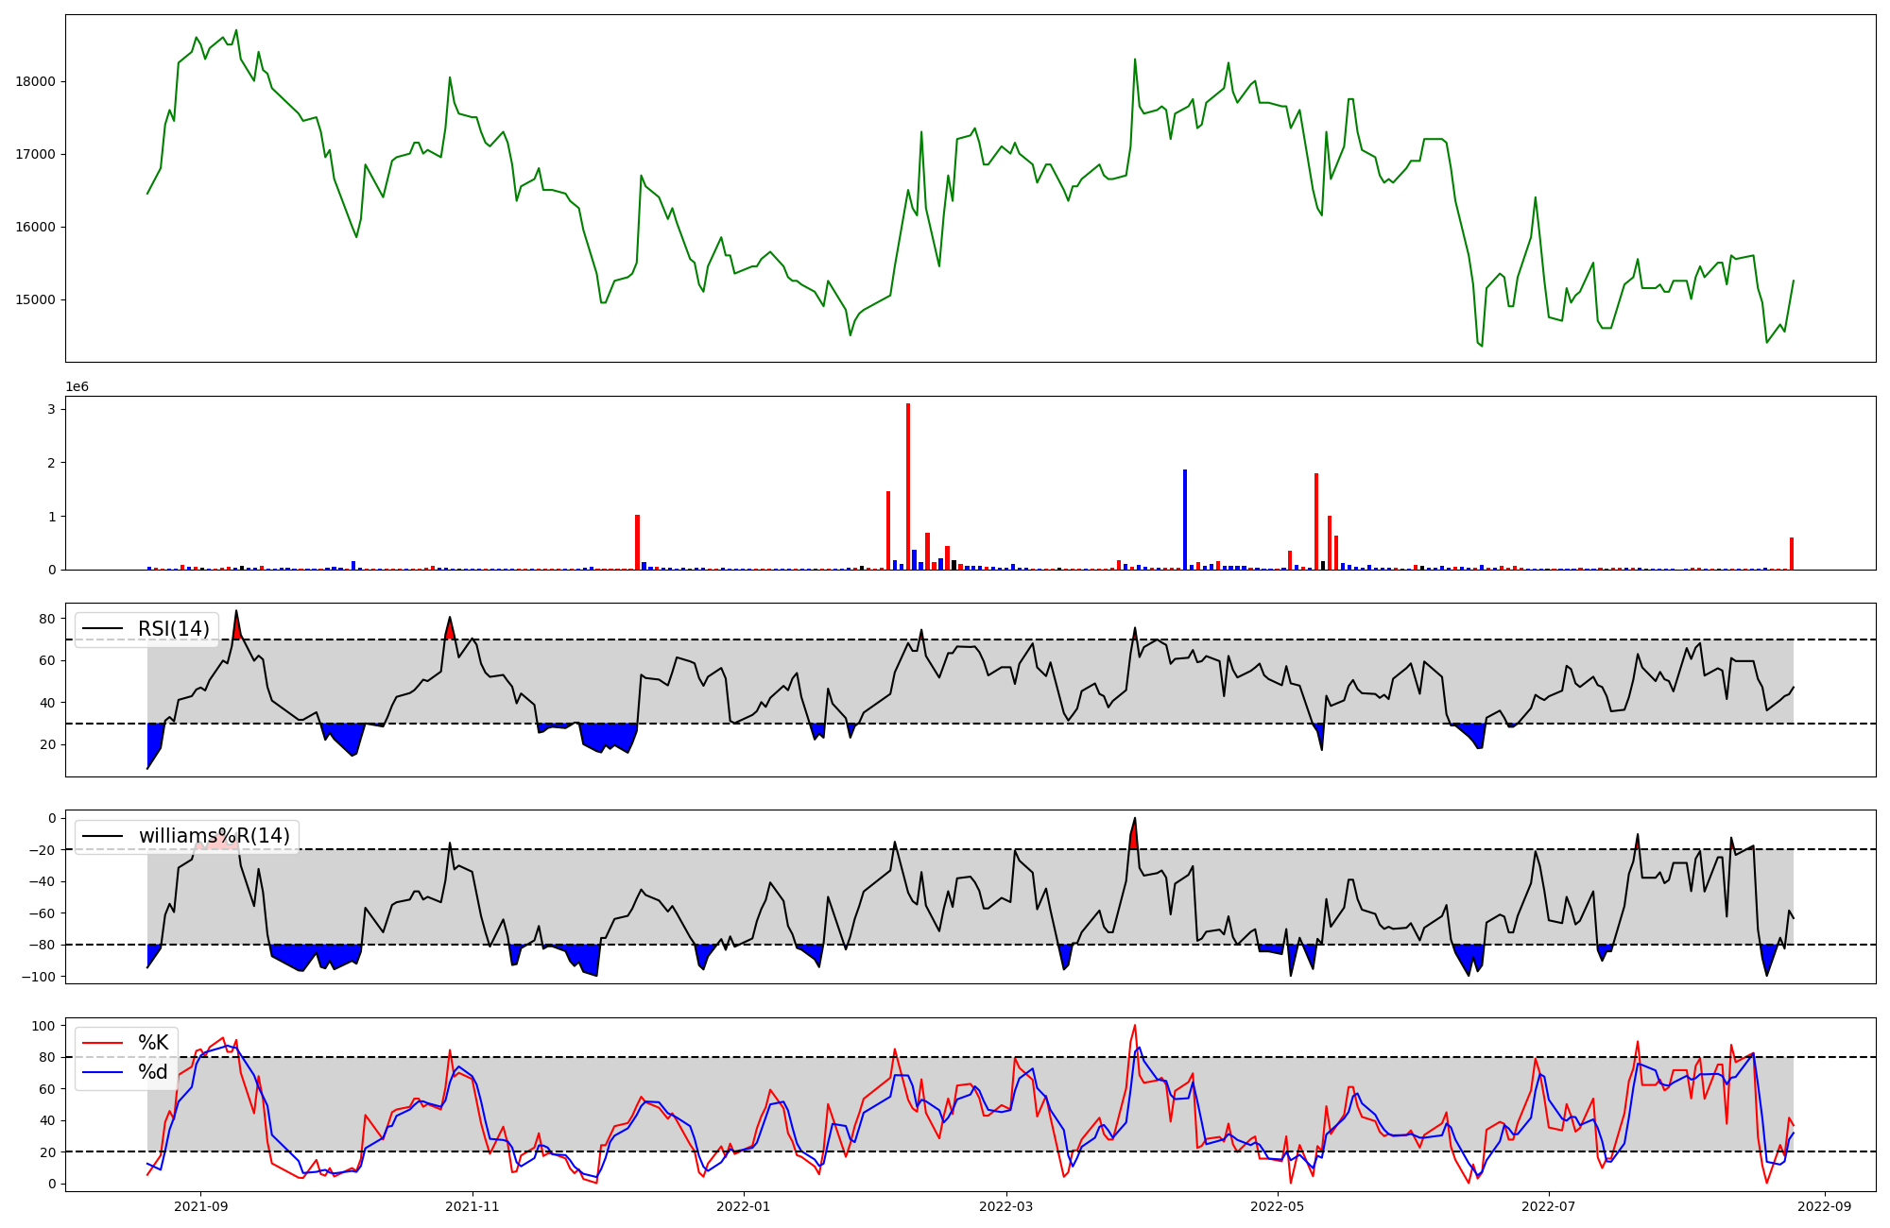Click the 15000 price axis label

coord(35,299)
